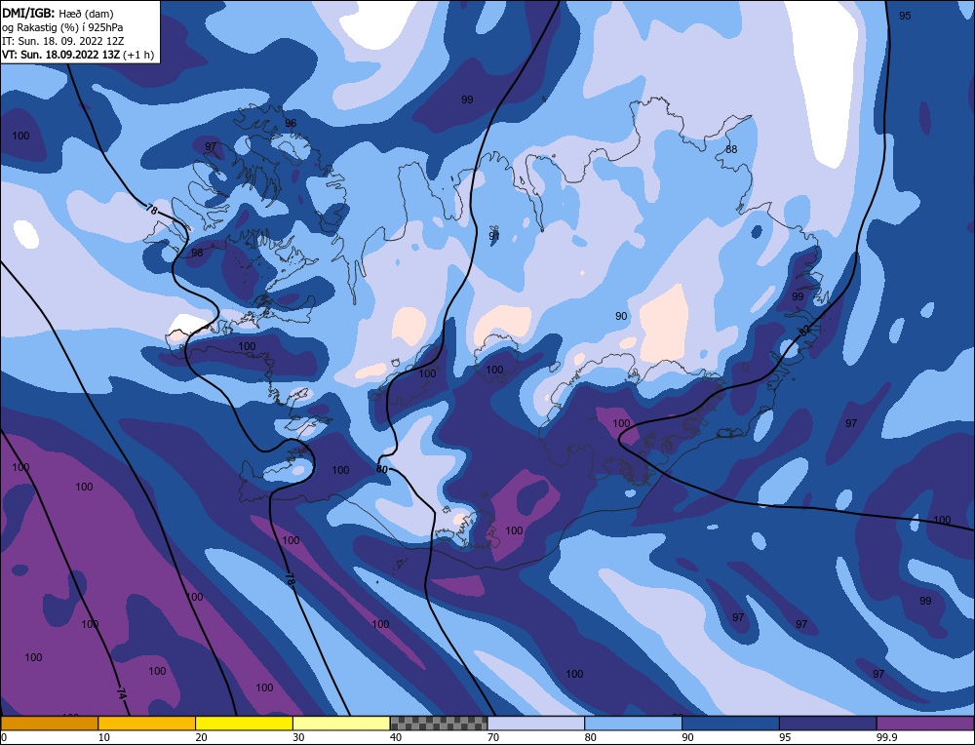Pick the dark orange 0–10 legend swatch
975x745 pixels.
49,724
